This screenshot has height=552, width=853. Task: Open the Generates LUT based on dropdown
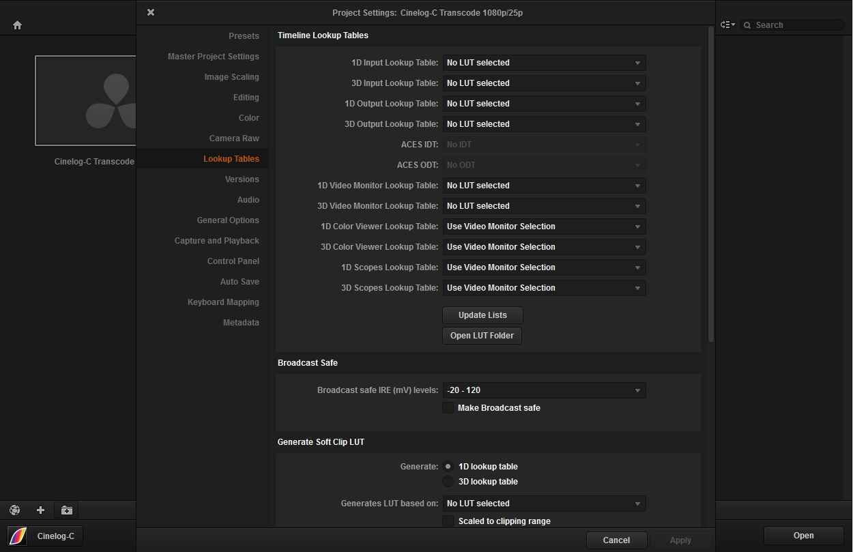point(544,504)
